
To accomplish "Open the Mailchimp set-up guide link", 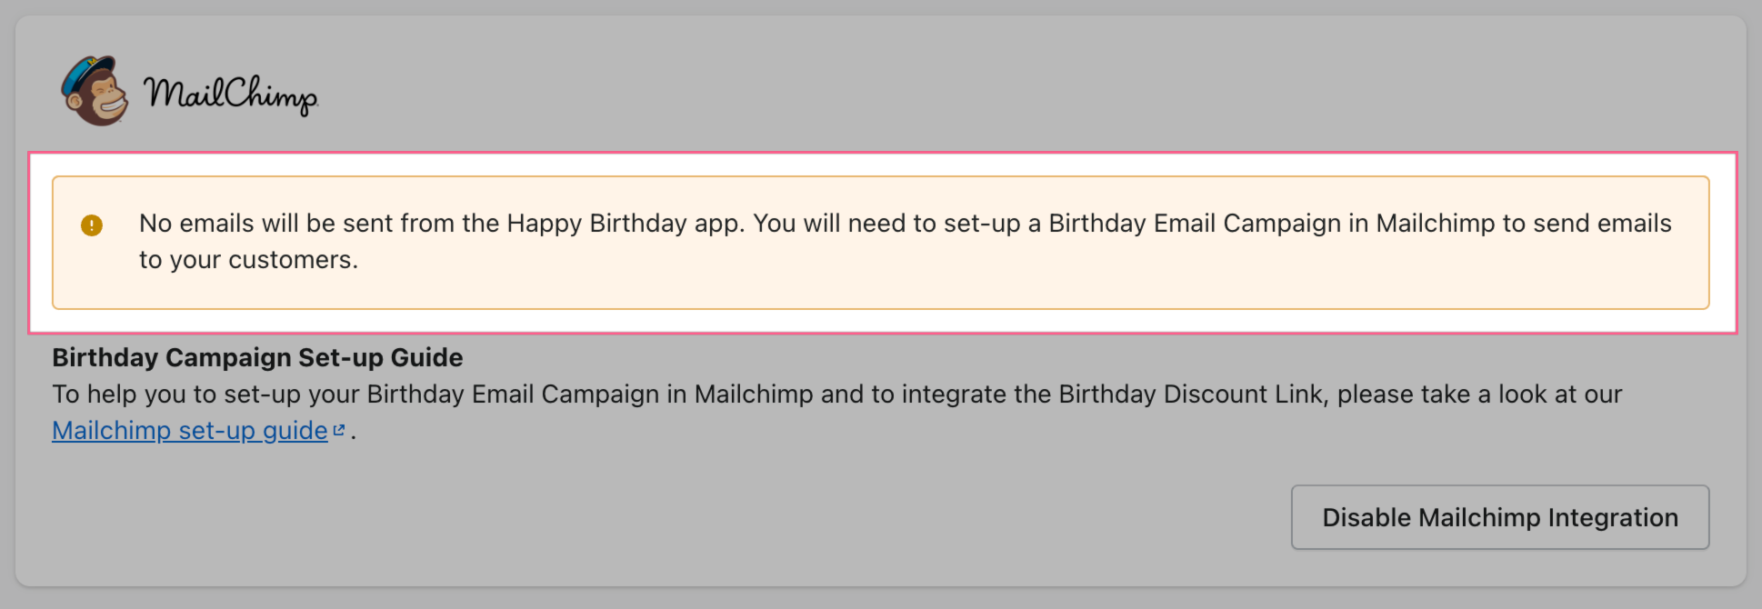I will [189, 431].
